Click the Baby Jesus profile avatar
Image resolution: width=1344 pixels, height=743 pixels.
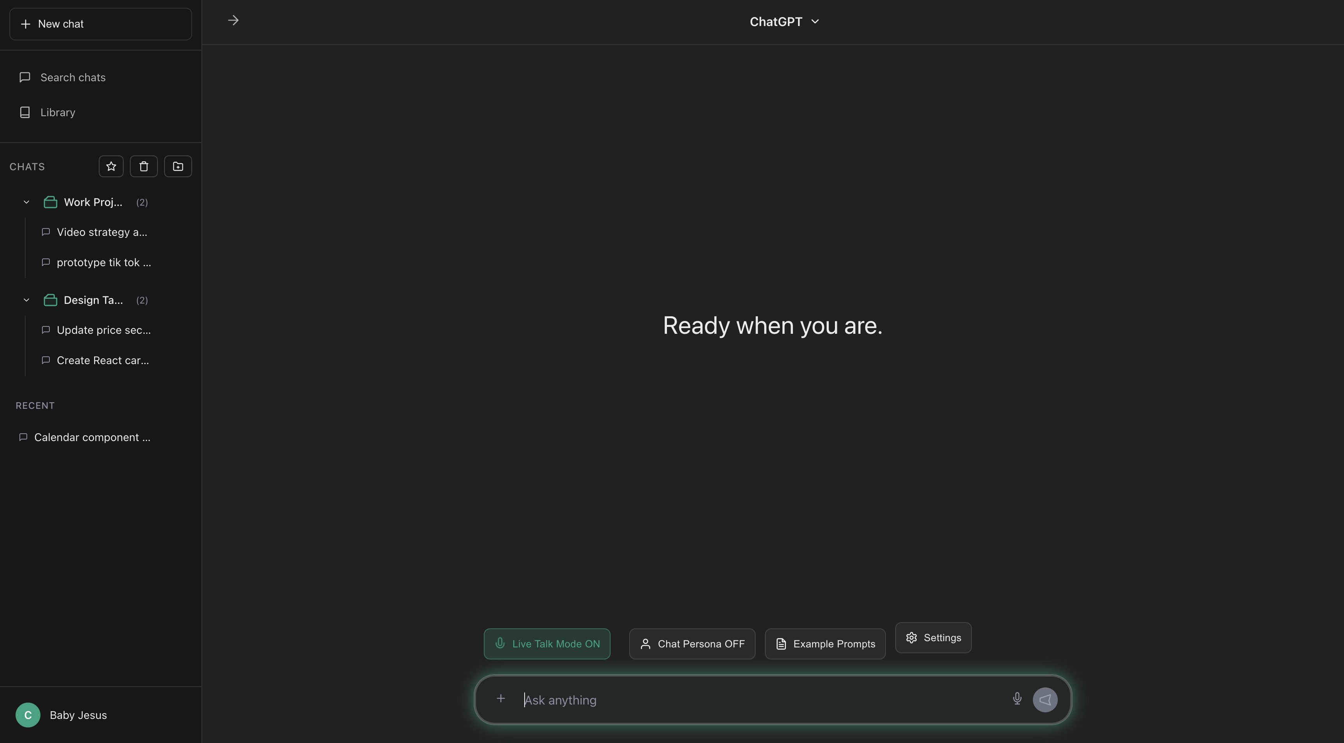(28, 715)
